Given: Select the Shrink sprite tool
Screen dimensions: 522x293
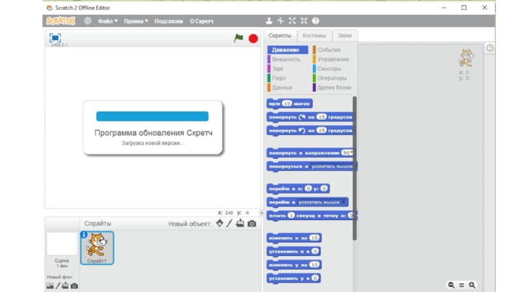Looking at the screenshot, I should pyautogui.click(x=304, y=21).
